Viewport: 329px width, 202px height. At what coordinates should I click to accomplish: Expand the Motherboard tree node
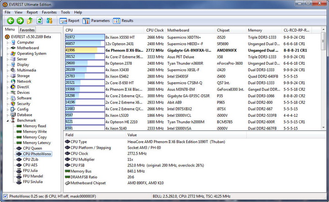[8, 48]
